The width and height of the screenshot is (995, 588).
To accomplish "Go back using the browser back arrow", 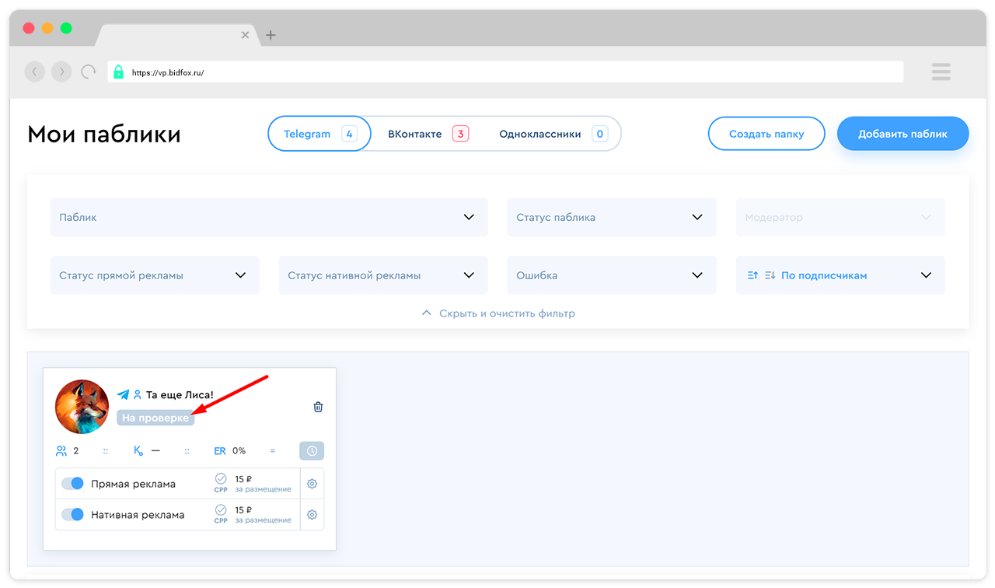I will click(35, 72).
